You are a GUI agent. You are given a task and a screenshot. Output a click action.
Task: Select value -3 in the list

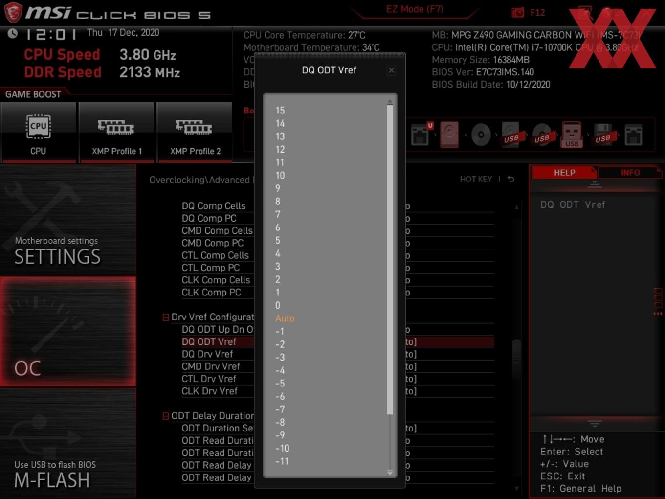point(280,358)
